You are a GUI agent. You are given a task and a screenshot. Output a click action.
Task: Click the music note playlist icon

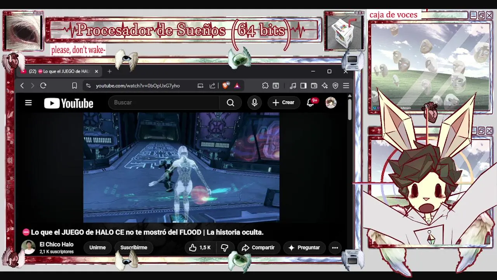tap(293, 86)
